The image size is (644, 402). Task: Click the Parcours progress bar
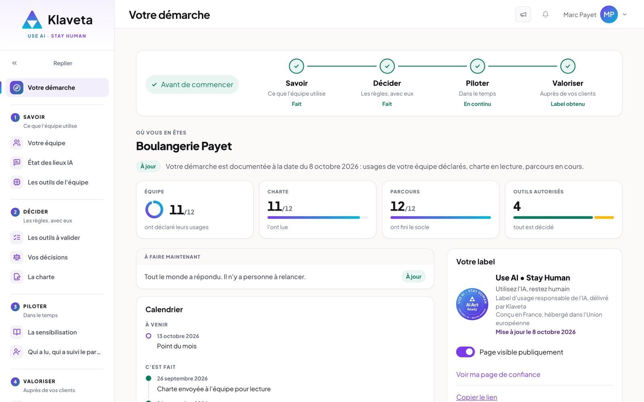pos(440,217)
